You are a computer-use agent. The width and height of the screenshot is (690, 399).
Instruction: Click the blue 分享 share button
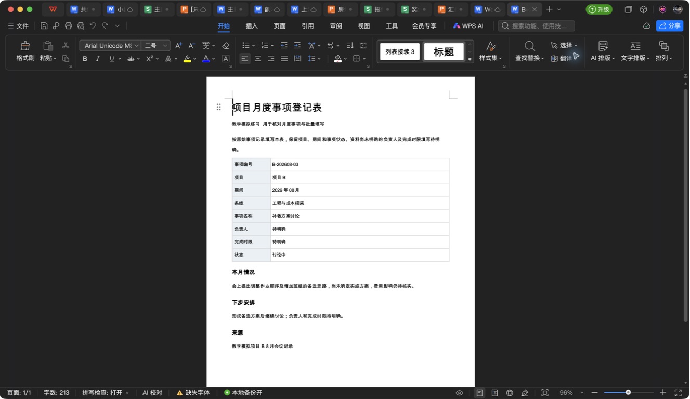tap(670, 26)
